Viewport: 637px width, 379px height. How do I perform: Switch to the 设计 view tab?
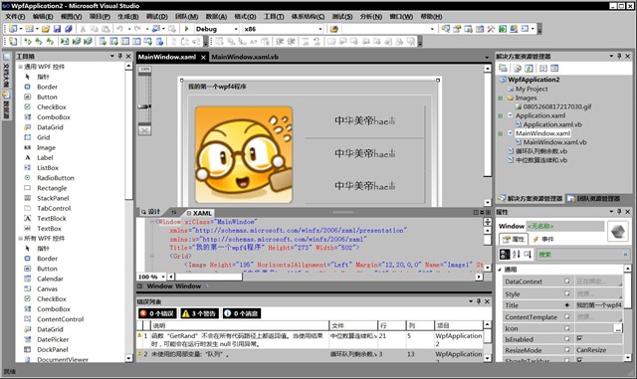(x=151, y=213)
